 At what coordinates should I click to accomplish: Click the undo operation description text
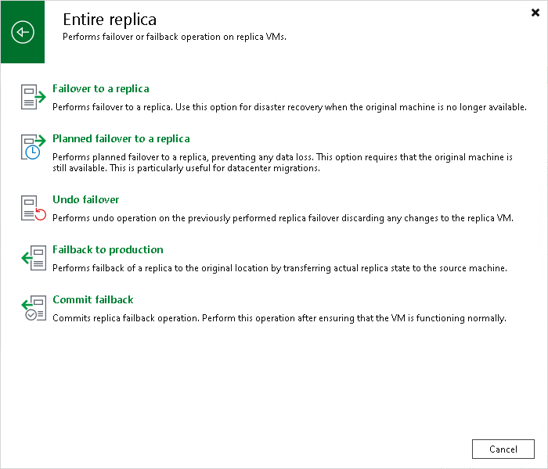(283, 218)
